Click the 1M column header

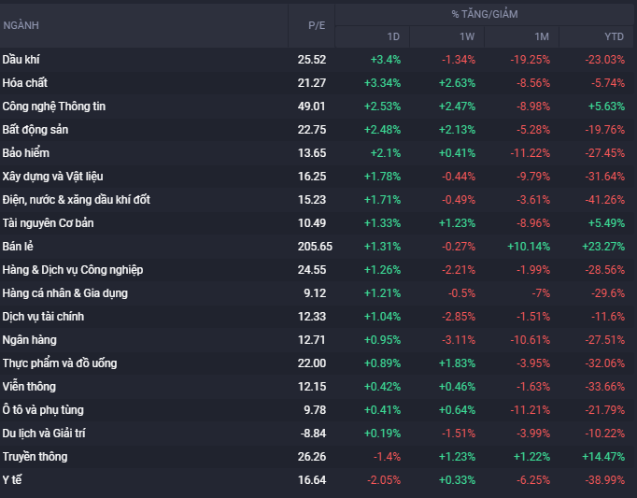[x=542, y=36]
